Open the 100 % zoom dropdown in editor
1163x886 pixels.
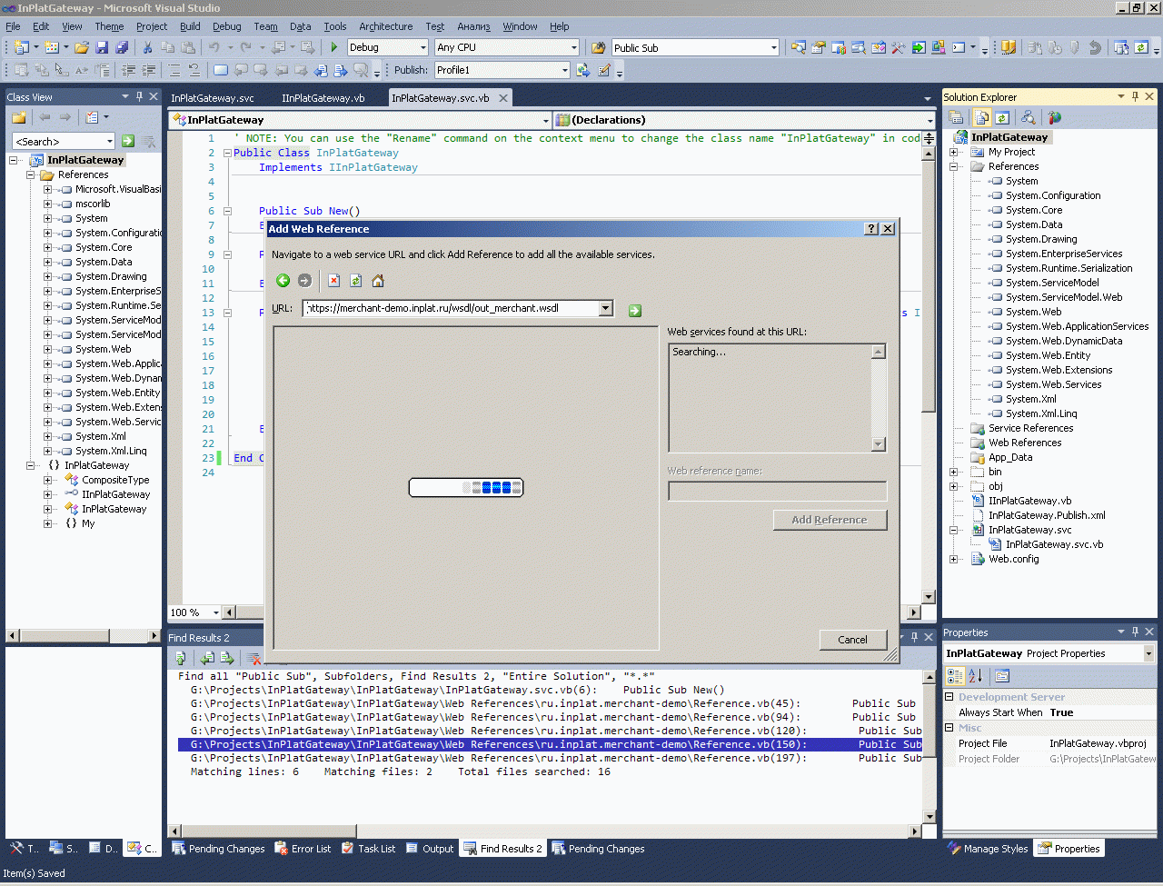[x=215, y=612]
